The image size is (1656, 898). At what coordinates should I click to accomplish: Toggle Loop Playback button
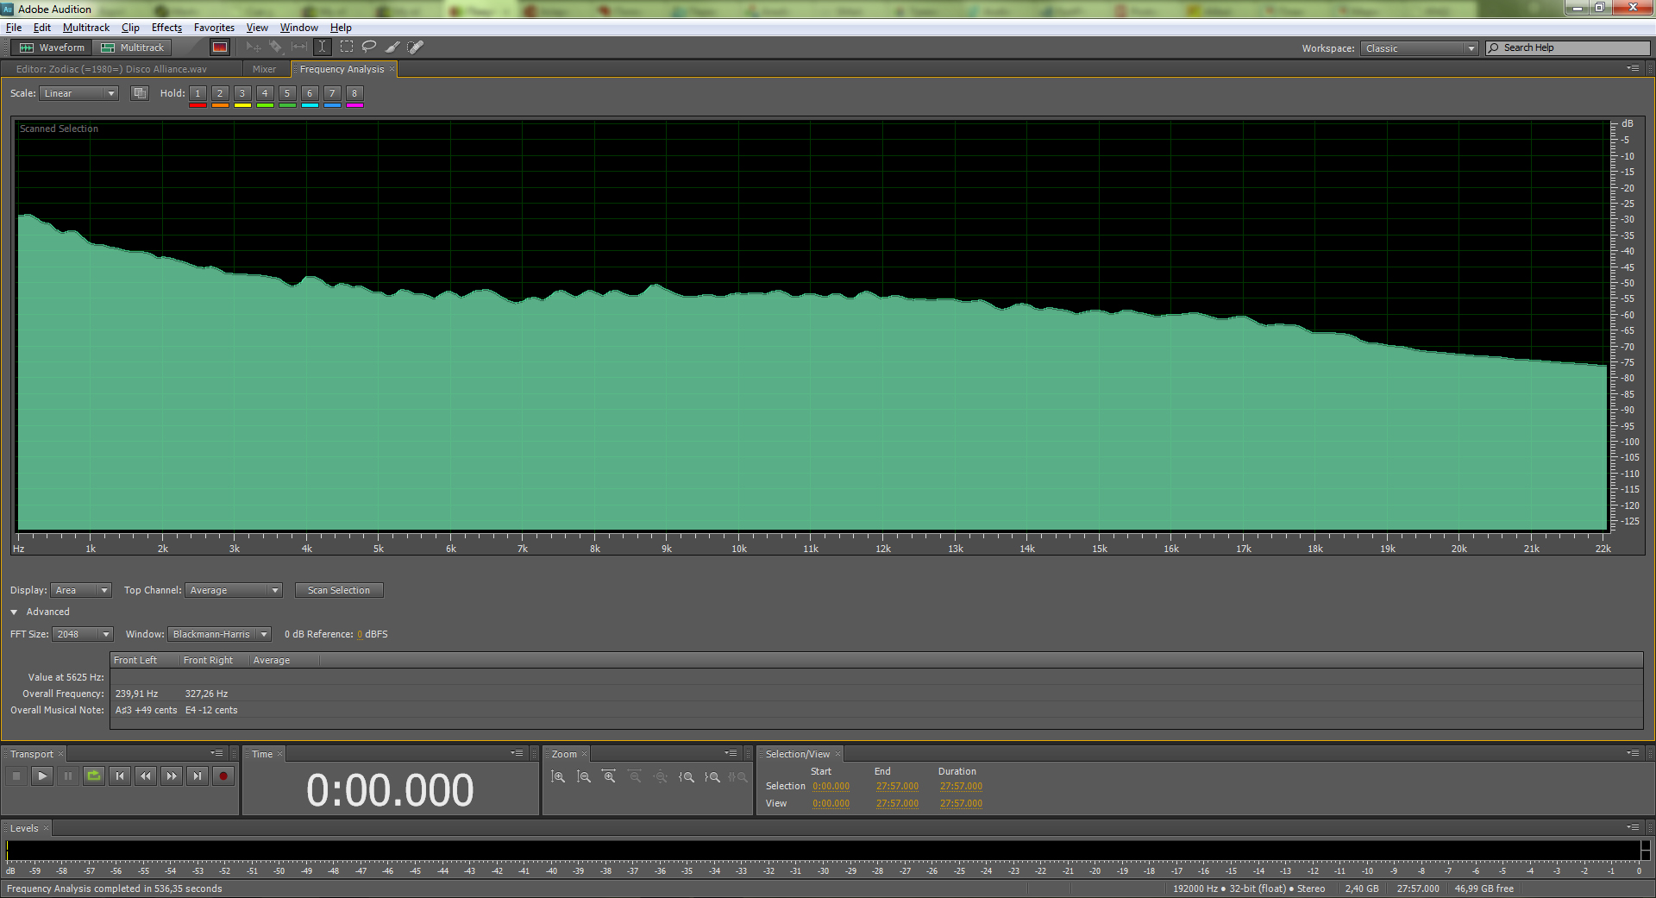94,776
